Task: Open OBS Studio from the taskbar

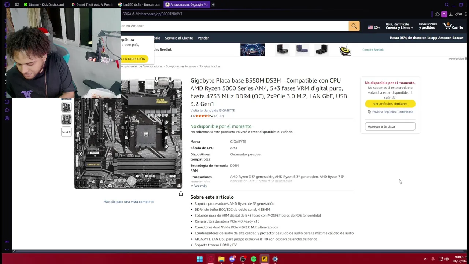Action: (x=243, y=259)
